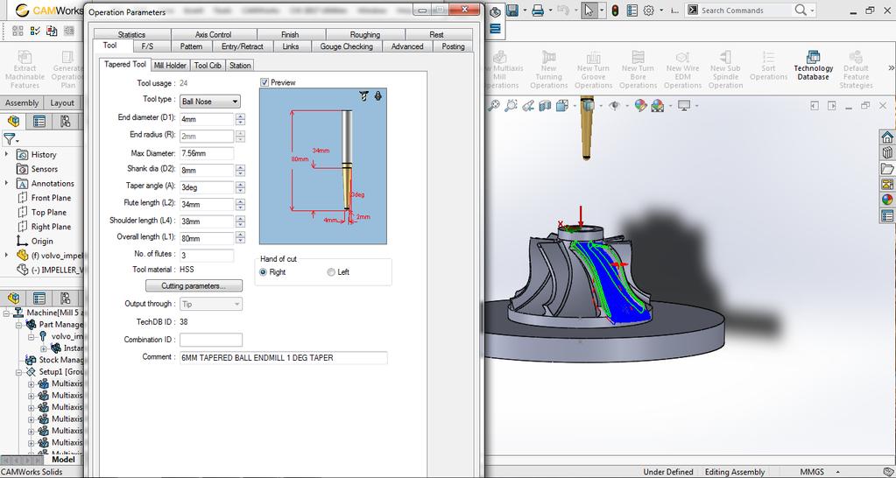896x478 pixels.
Task: Click the Flute length (L2) field
Action: point(207,205)
